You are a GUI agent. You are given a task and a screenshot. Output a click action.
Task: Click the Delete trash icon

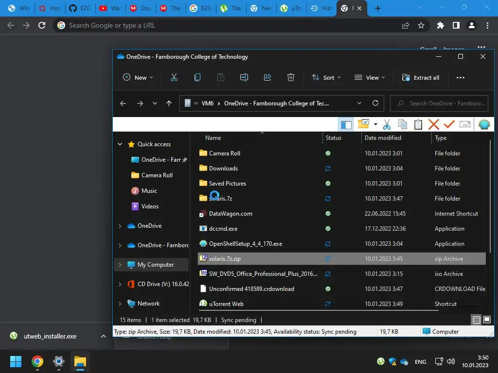(x=291, y=77)
